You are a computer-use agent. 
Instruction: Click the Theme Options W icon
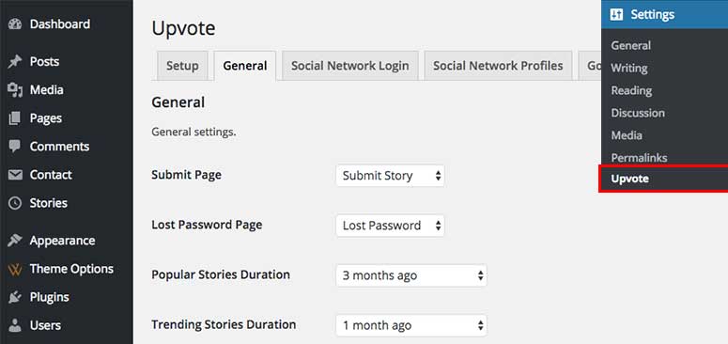pos(15,269)
